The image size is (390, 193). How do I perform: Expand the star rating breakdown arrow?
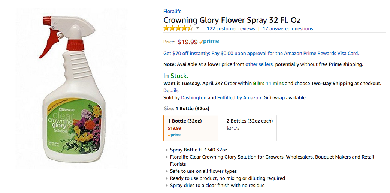198,28
